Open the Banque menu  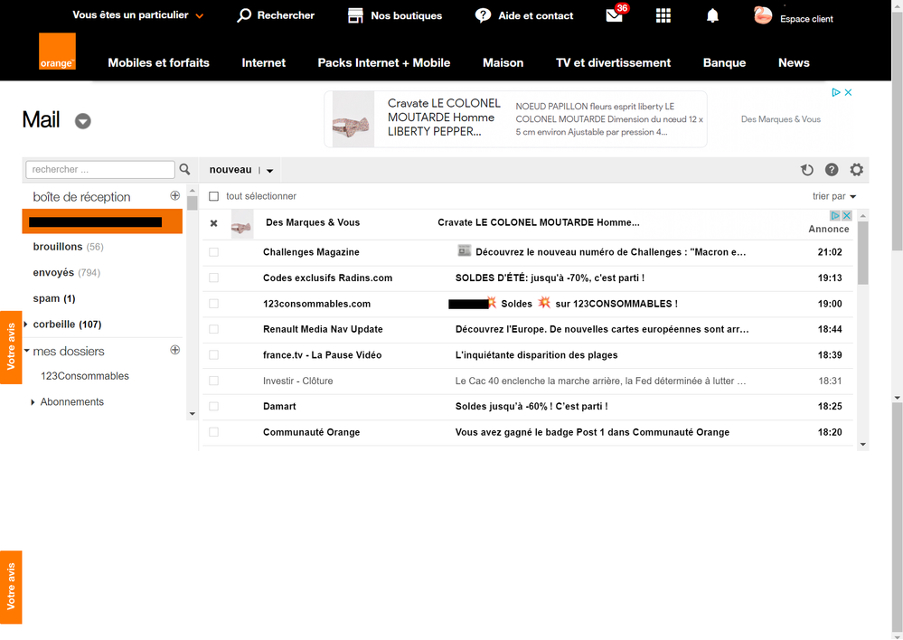[x=724, y=62]
